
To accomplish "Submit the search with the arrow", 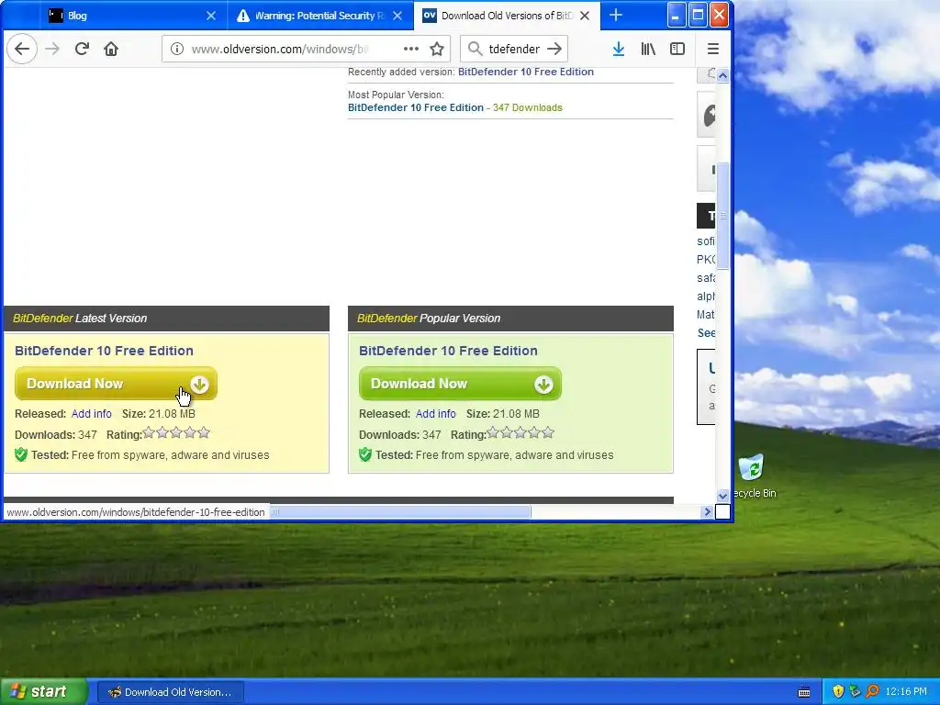I will [554, 50].
